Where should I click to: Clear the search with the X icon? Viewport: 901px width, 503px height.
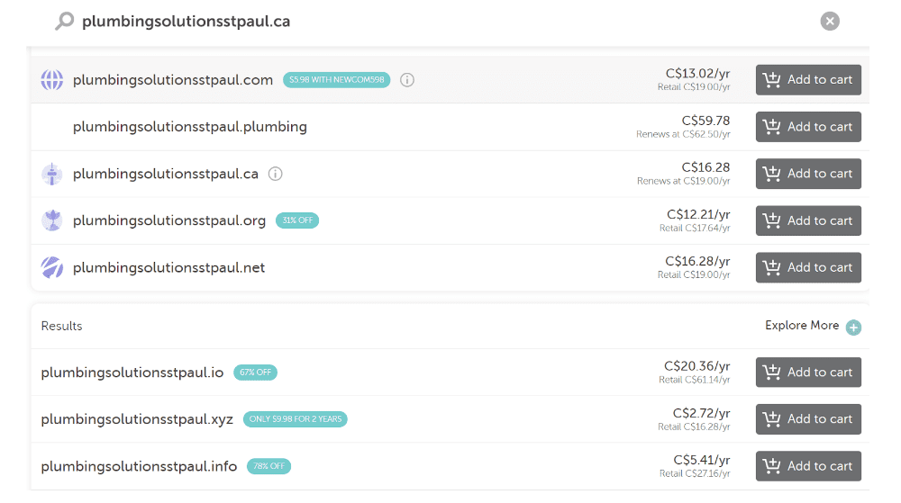830,22
